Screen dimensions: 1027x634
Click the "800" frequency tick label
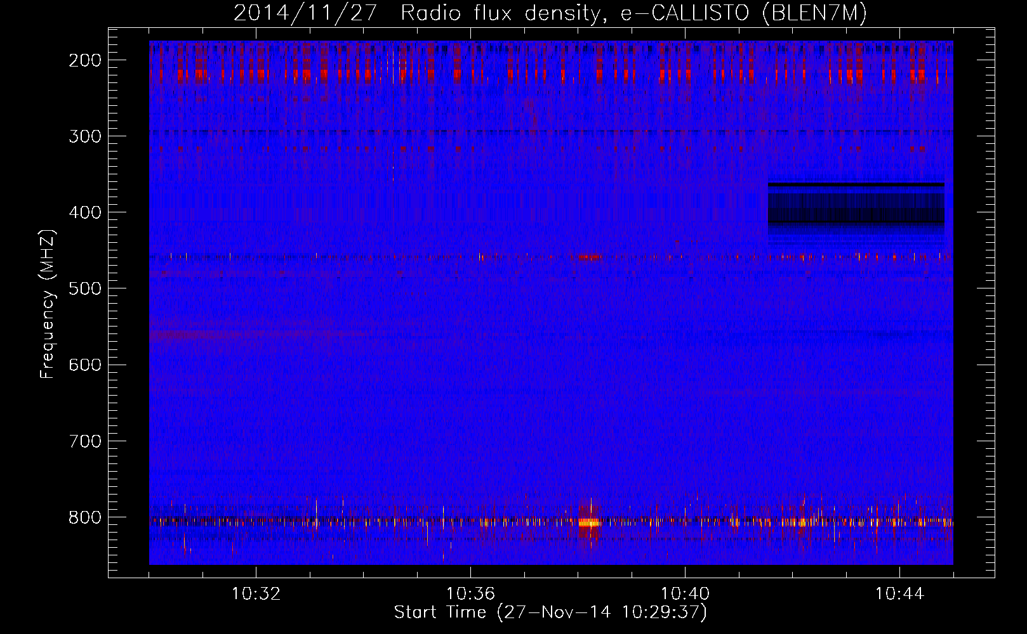coord(85,517)
